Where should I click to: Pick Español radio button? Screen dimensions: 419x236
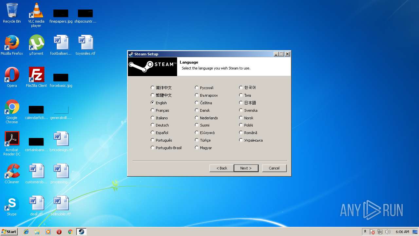[x=159, y=132]
